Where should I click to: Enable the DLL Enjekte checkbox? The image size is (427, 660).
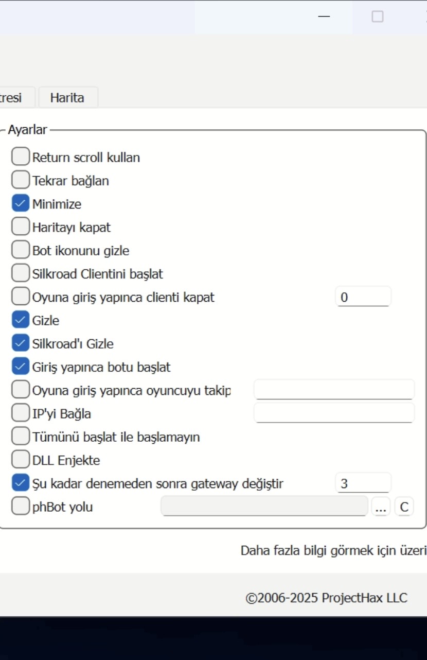pyautogui.click(x=21, y=460)
